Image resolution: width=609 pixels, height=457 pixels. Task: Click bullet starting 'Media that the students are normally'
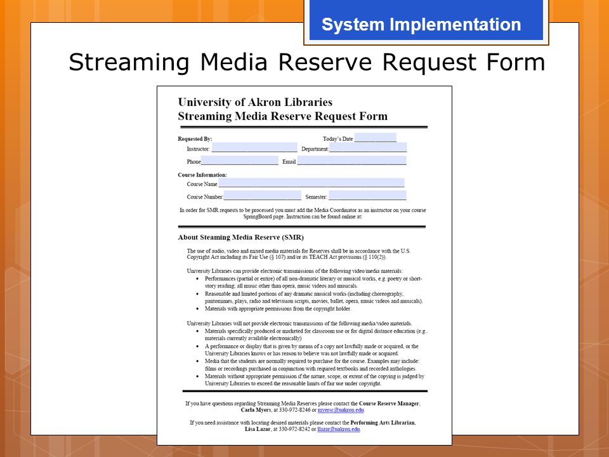tap(312, 365)
